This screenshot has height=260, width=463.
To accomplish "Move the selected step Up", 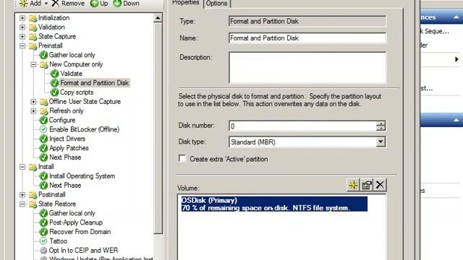I will 99,4.
